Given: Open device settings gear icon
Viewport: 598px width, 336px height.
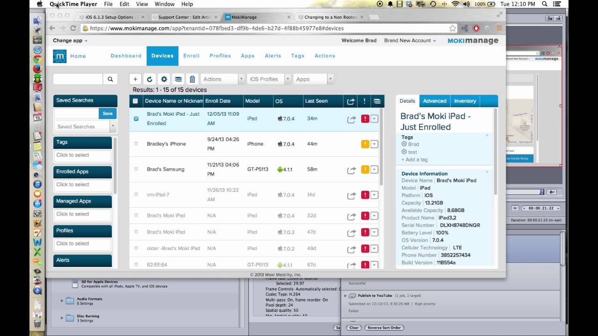Looking at the screenshot, I should tap(164, 79).
